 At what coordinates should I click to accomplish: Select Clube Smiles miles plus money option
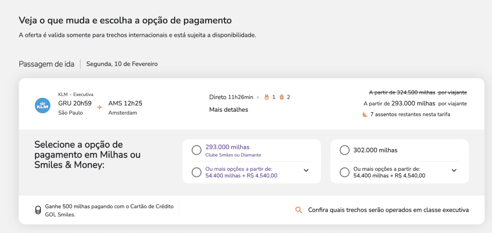pyautogui.click(x=197, y=172)
